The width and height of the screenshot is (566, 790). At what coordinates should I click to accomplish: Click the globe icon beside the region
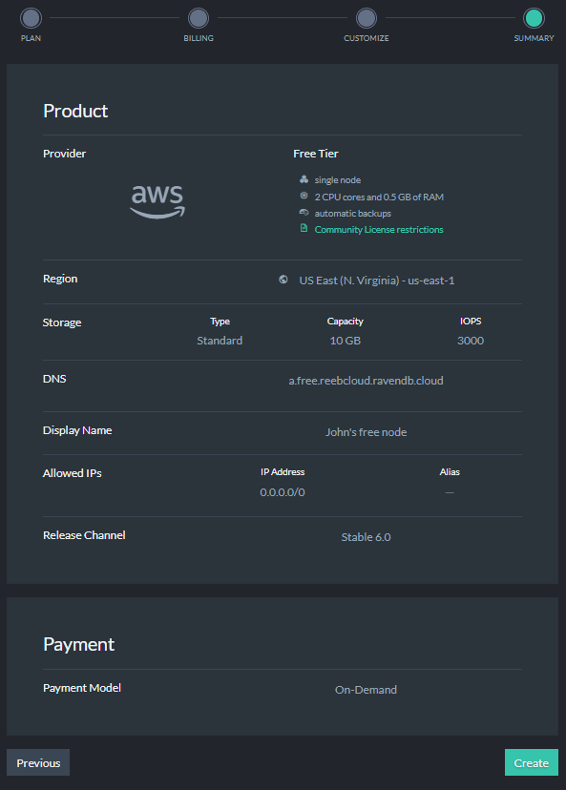click(283, 280)
